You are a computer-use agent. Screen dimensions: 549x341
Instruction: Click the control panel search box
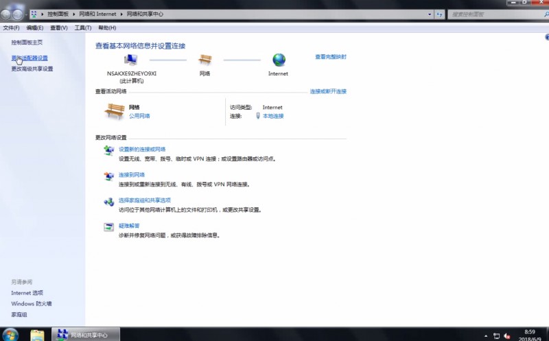click(x=497, y=14)
